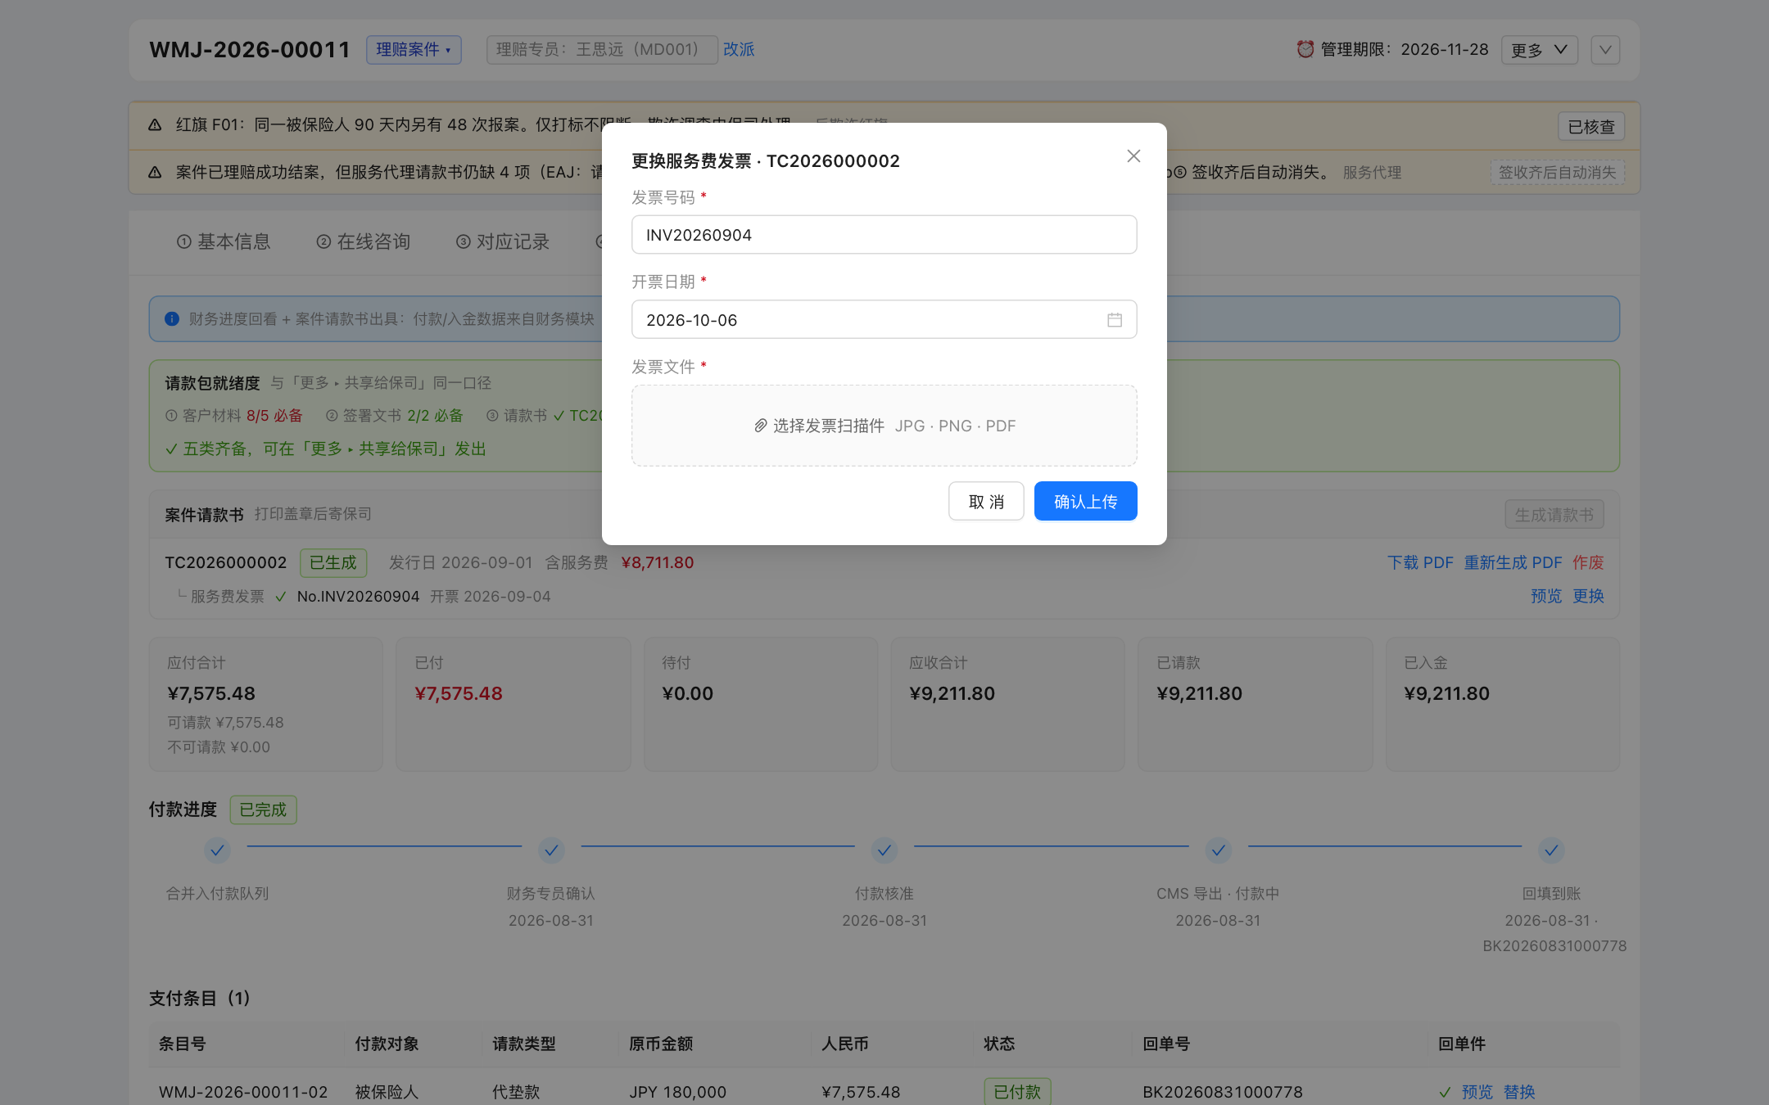Click the CMS 导出 step checkmark

coord(1219,850)
